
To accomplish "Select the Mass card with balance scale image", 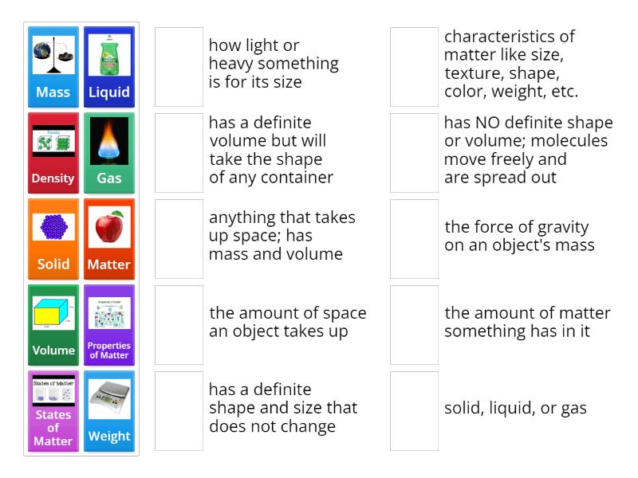I will 53,64.
